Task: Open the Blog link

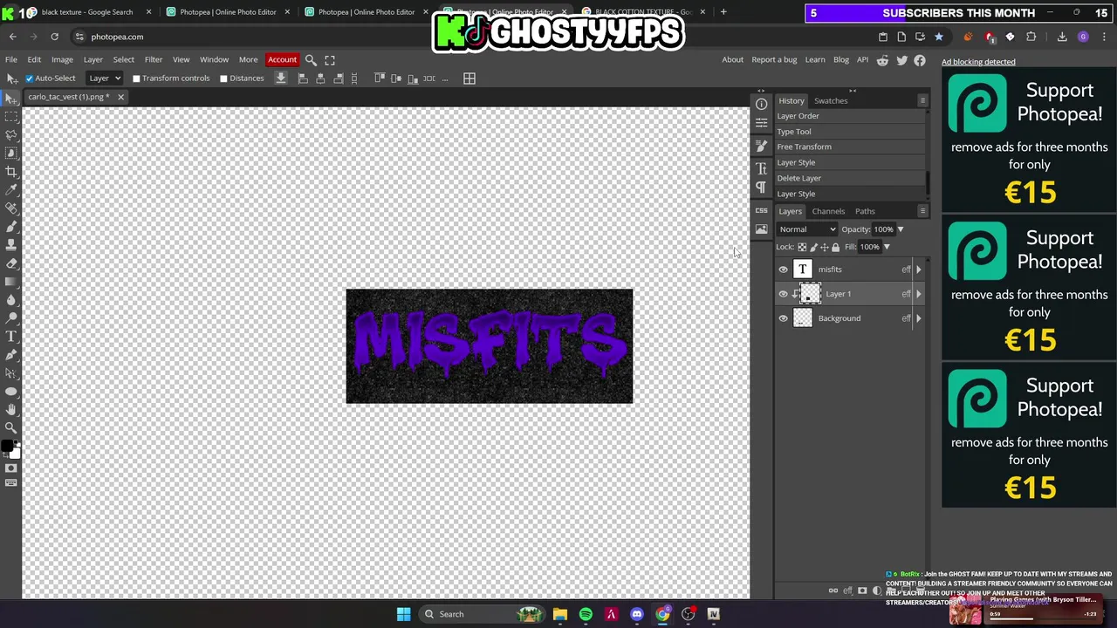Action: (841, 60)
